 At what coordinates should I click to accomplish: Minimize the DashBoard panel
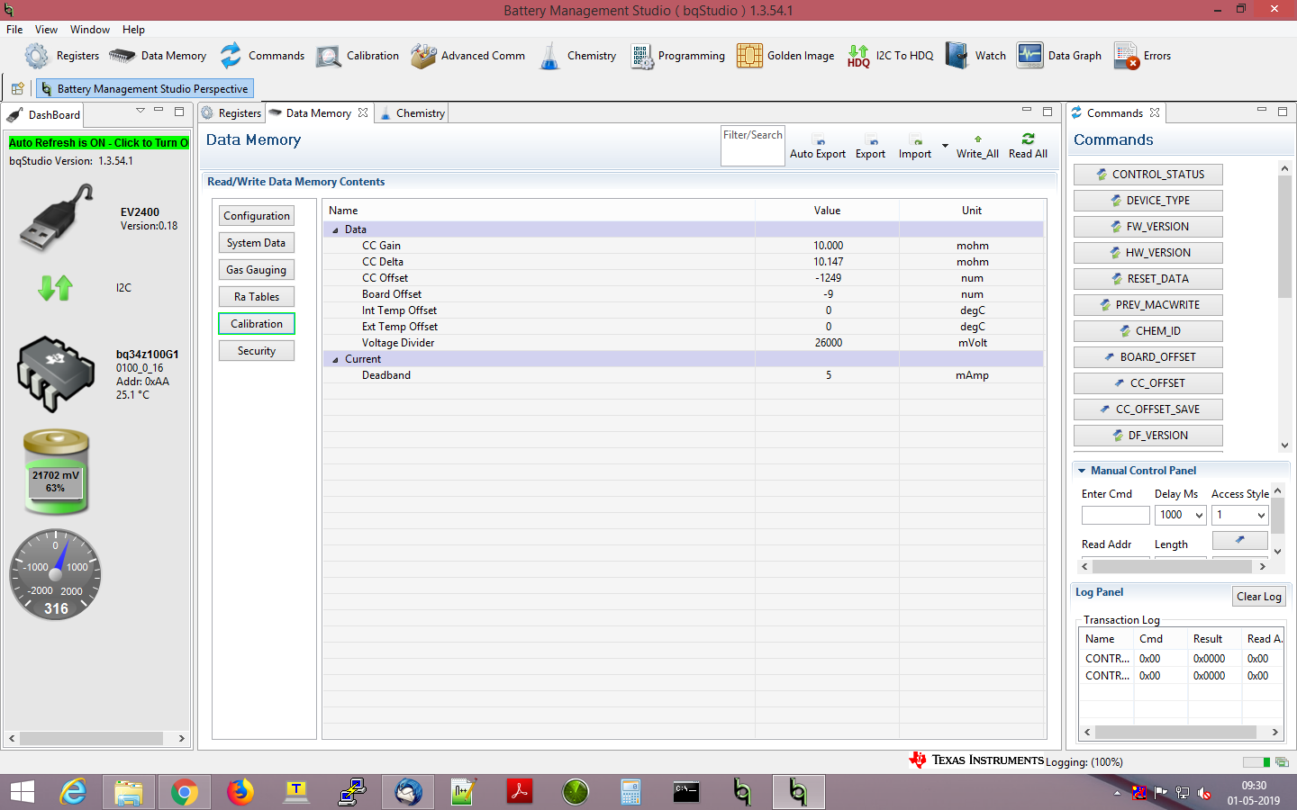click(x=159, y=111)
